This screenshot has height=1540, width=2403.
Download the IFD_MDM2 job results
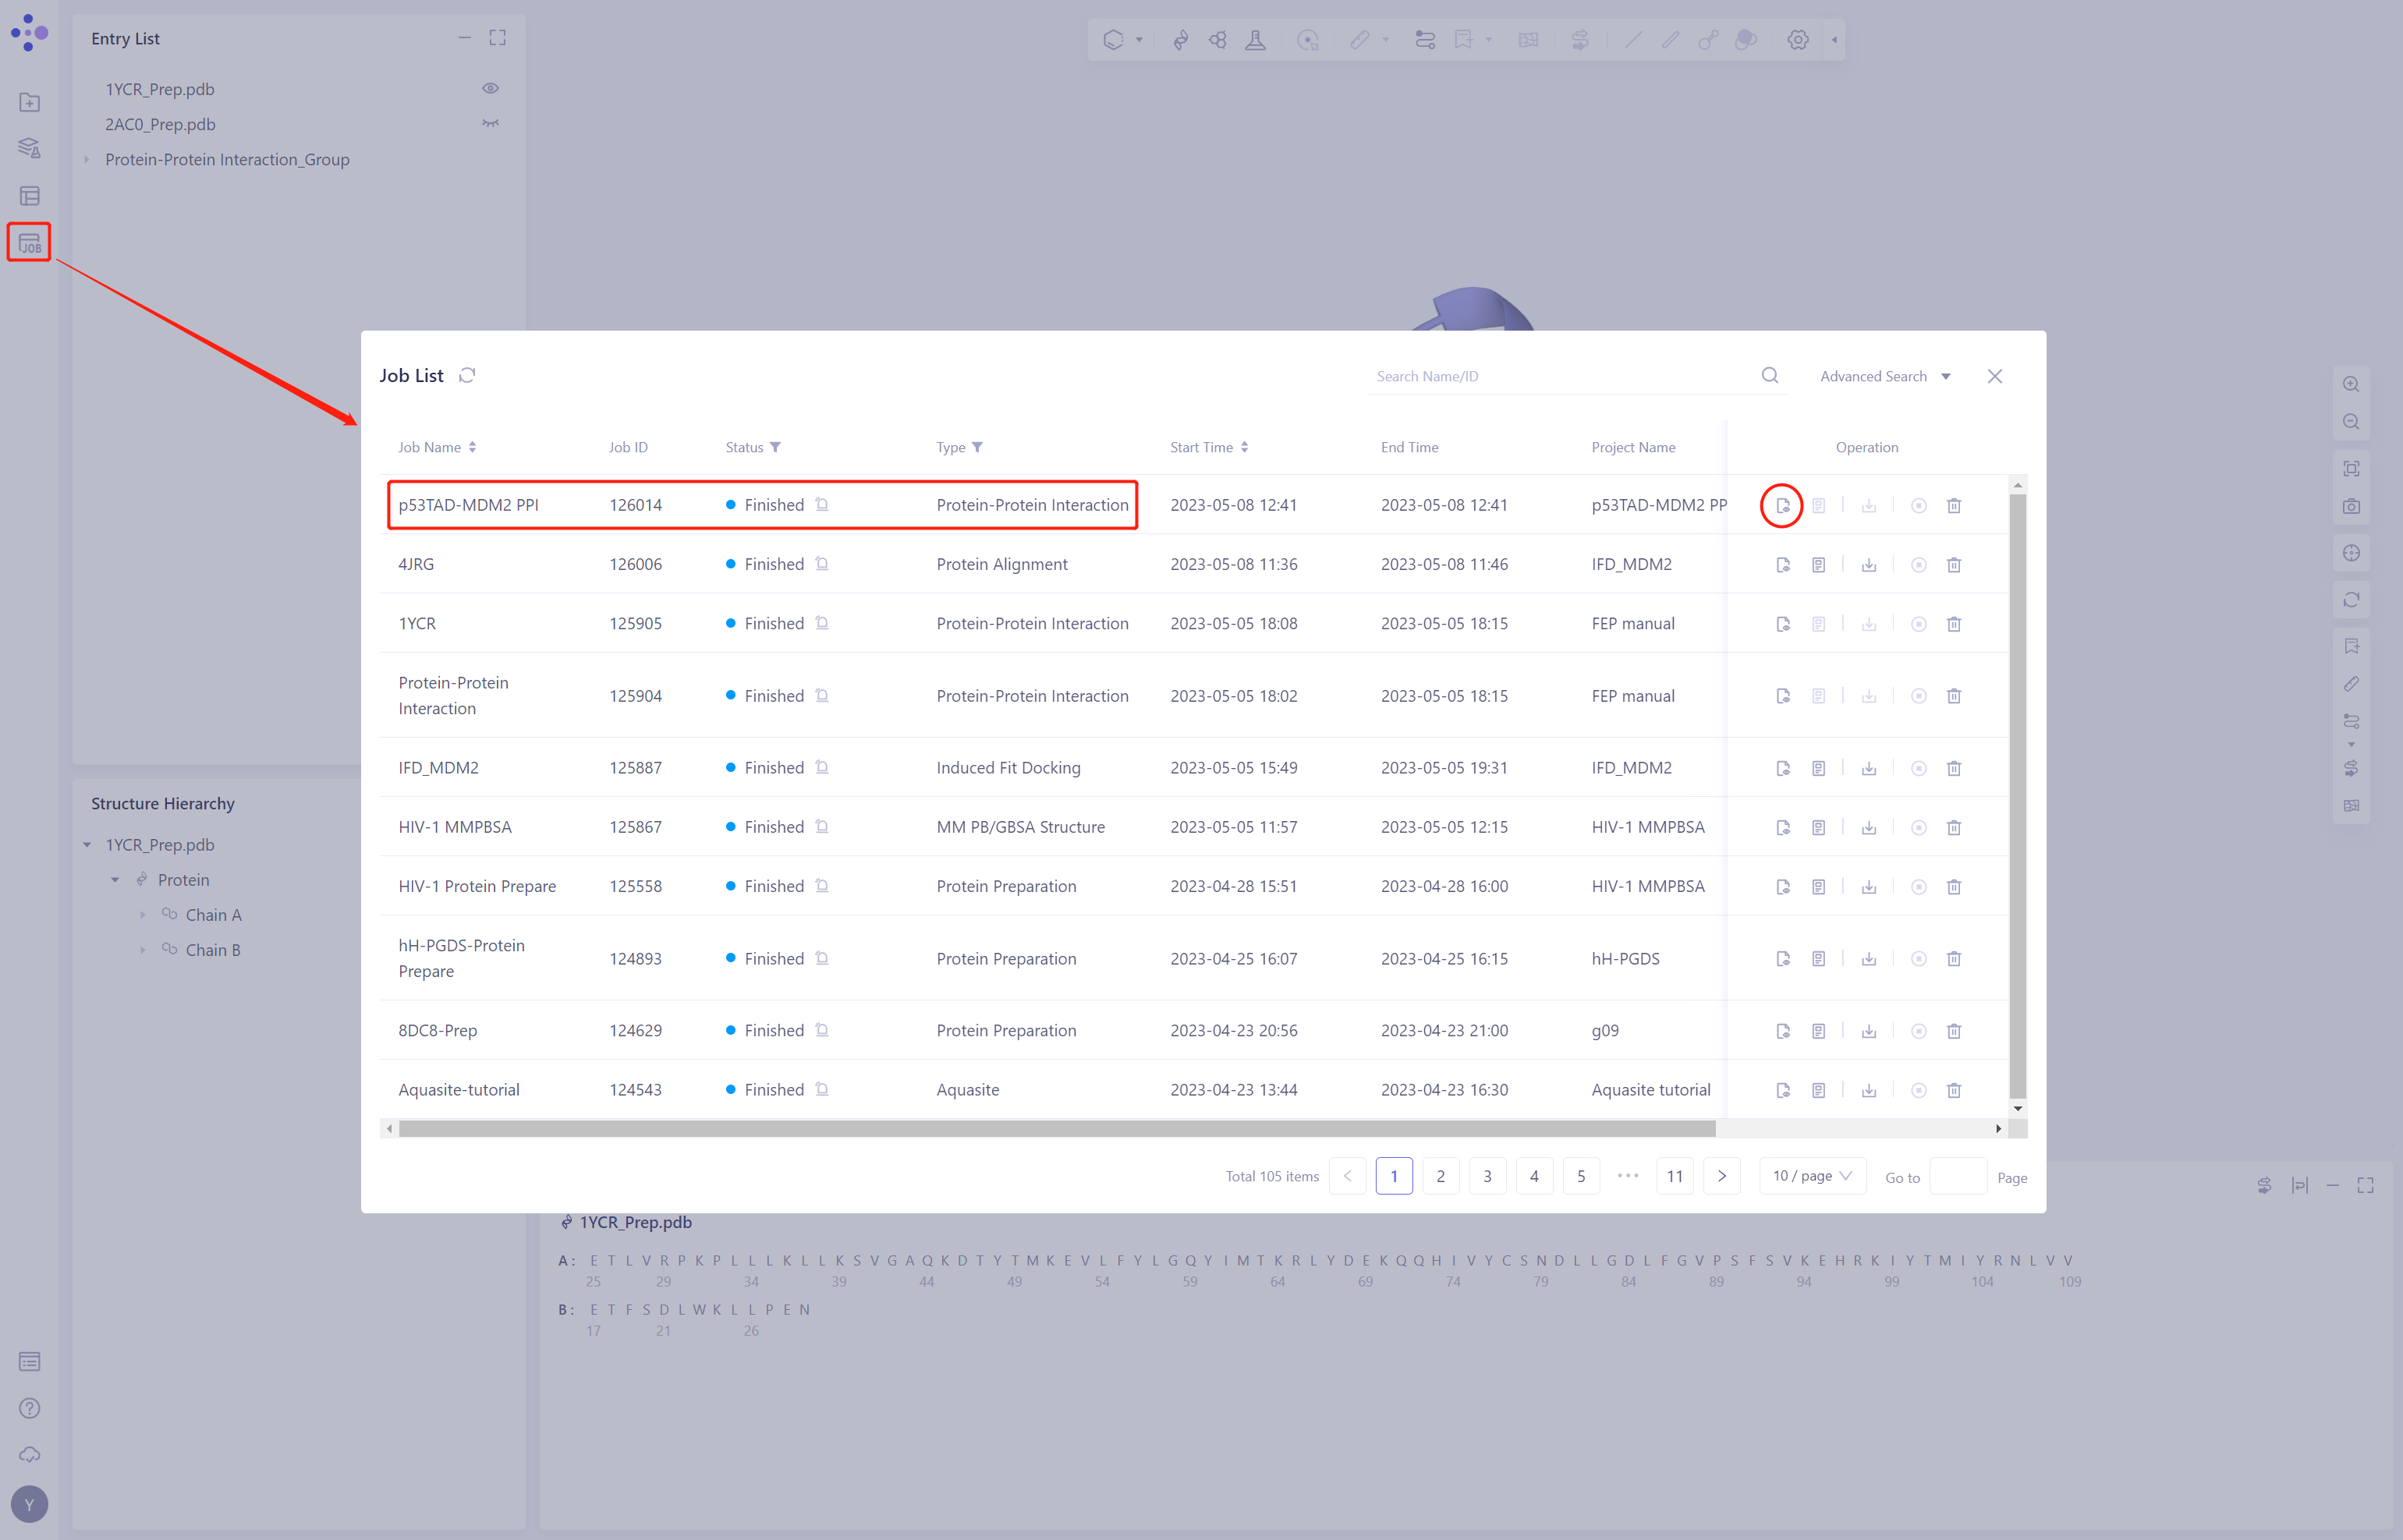(1868, 768)
